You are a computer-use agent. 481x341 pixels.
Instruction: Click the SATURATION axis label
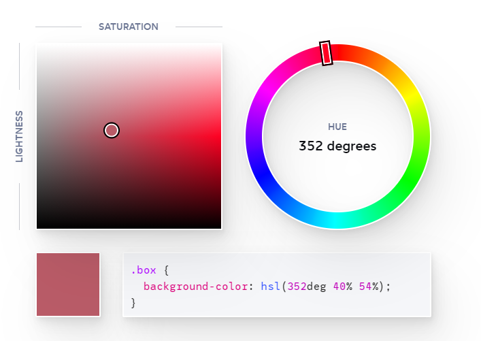tap(128, 27)
